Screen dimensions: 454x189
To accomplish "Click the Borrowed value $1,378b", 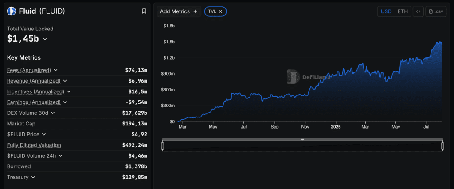I will tap(136, 166).
